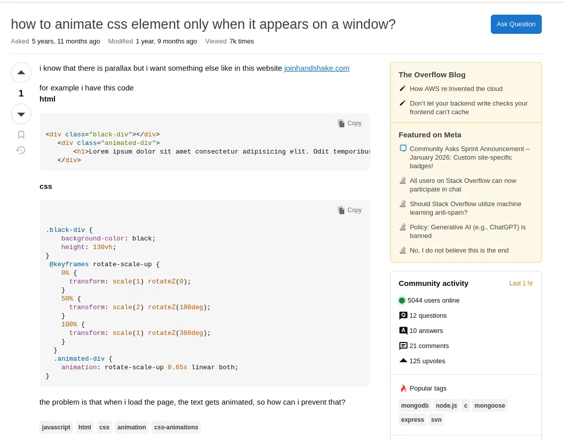Screen dimensions: 564x441
Task: Open the express popular tag
Action: [412, 419]
